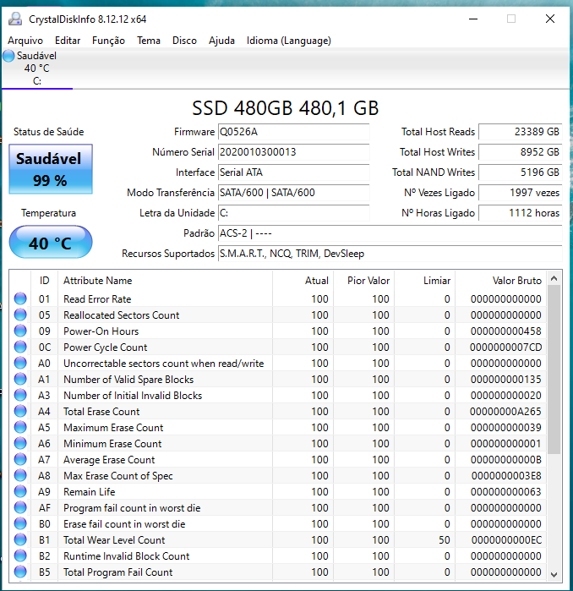The image size is (573, 591).
Task: Click Nº Vezes Ligado value 1997 vezes
Action: (x=521, y=193)
